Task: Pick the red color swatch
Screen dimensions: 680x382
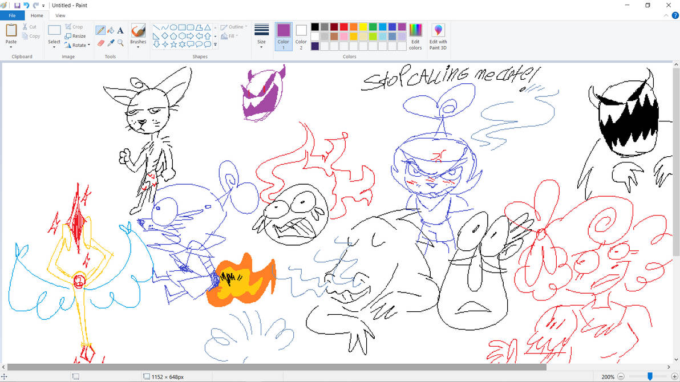Action: [344, 27]
